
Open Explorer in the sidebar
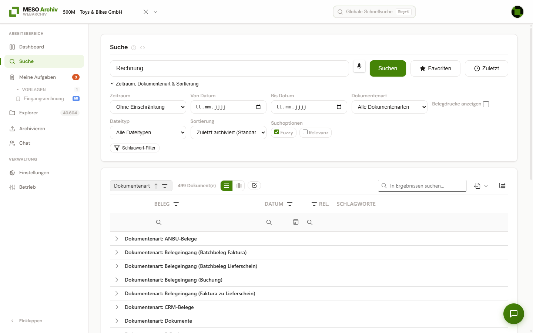click(44, 113)
